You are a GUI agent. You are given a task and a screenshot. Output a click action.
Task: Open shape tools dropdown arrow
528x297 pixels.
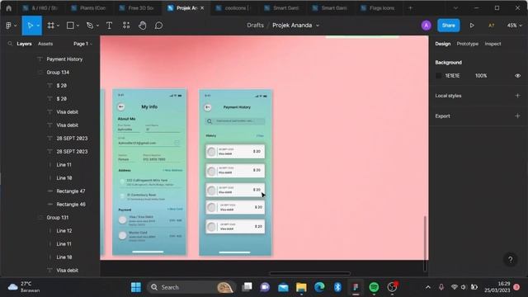(x=78, y=26)
